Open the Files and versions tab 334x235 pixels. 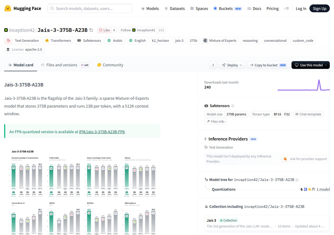pyautogui.click(x=65, y=65)
